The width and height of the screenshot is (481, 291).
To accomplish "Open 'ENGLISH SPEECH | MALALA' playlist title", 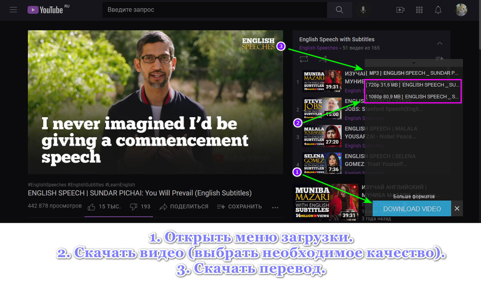I will 381,132.
